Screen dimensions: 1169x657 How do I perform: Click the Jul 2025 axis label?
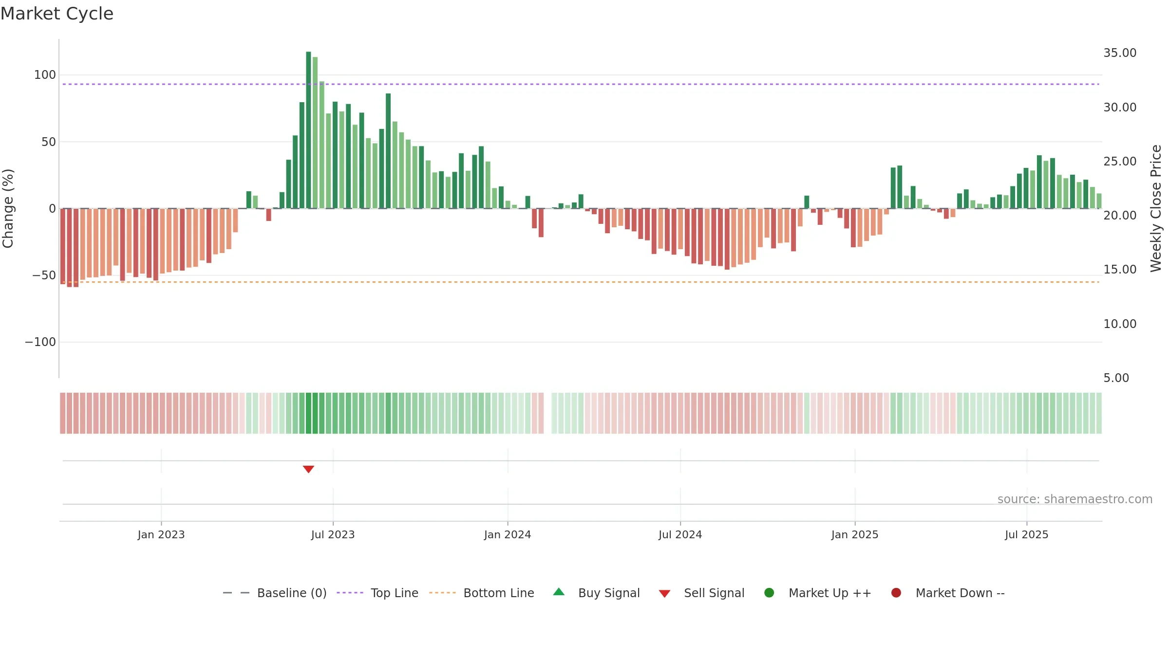[1027, 535]
